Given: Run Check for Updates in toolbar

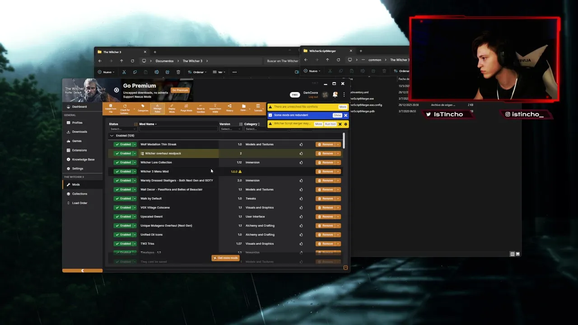Looking at the screenshot, I should pyautogui.click(x=125, y=109).
